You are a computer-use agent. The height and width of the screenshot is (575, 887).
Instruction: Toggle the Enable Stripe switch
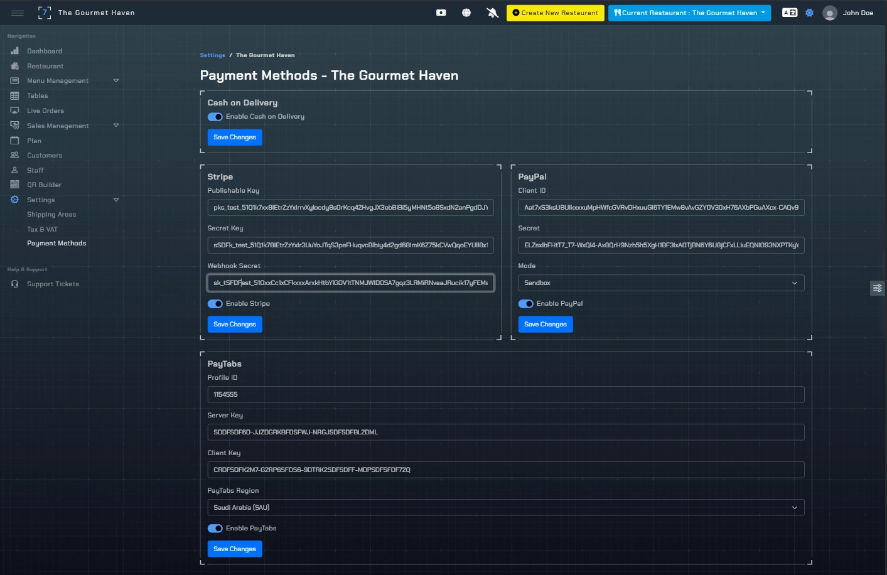pos(215,304)
